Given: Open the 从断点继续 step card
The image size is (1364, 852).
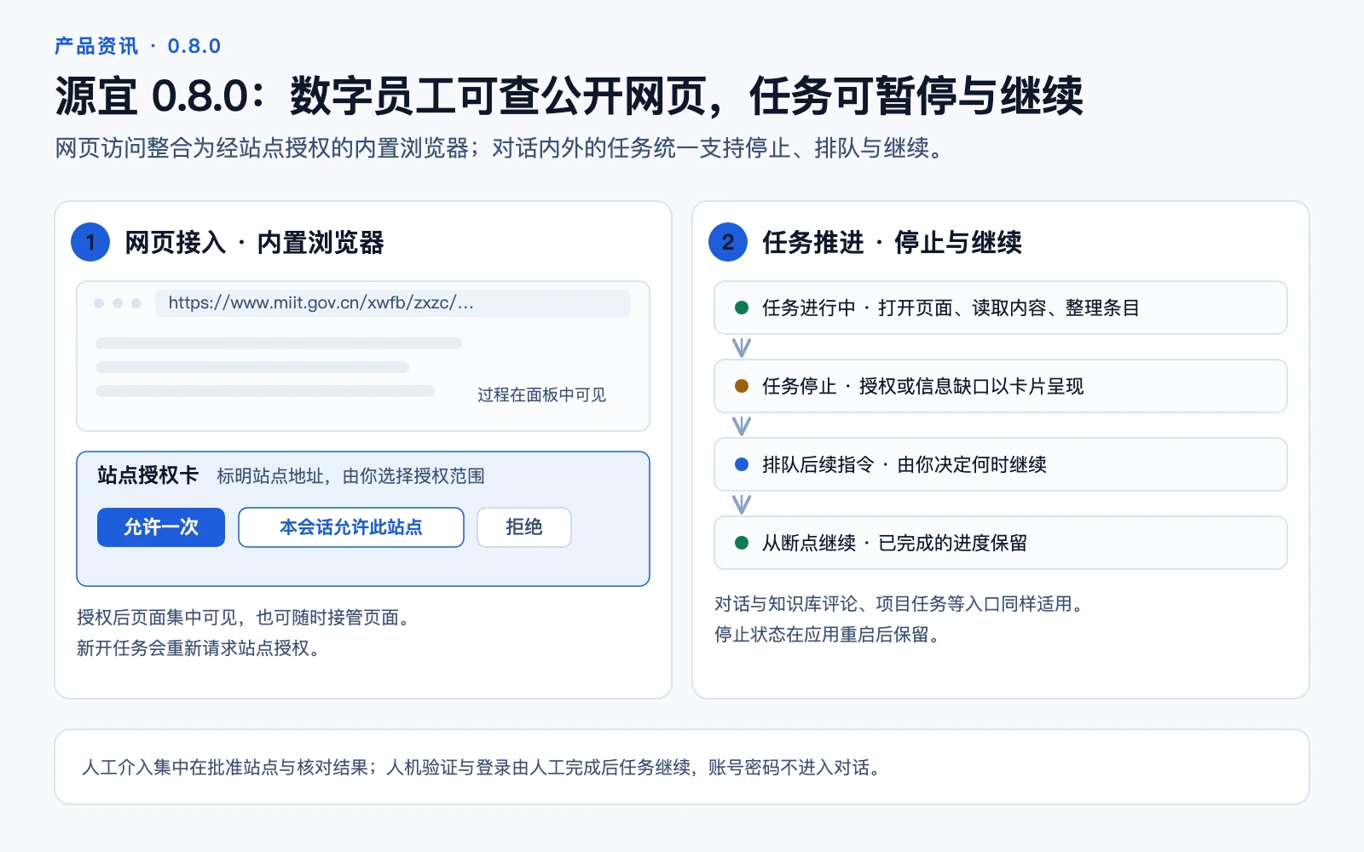Looking at the screenshot, I should (1001, 543).
